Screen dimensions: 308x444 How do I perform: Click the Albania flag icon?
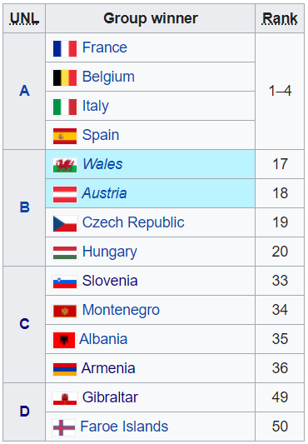coord(64,341)
